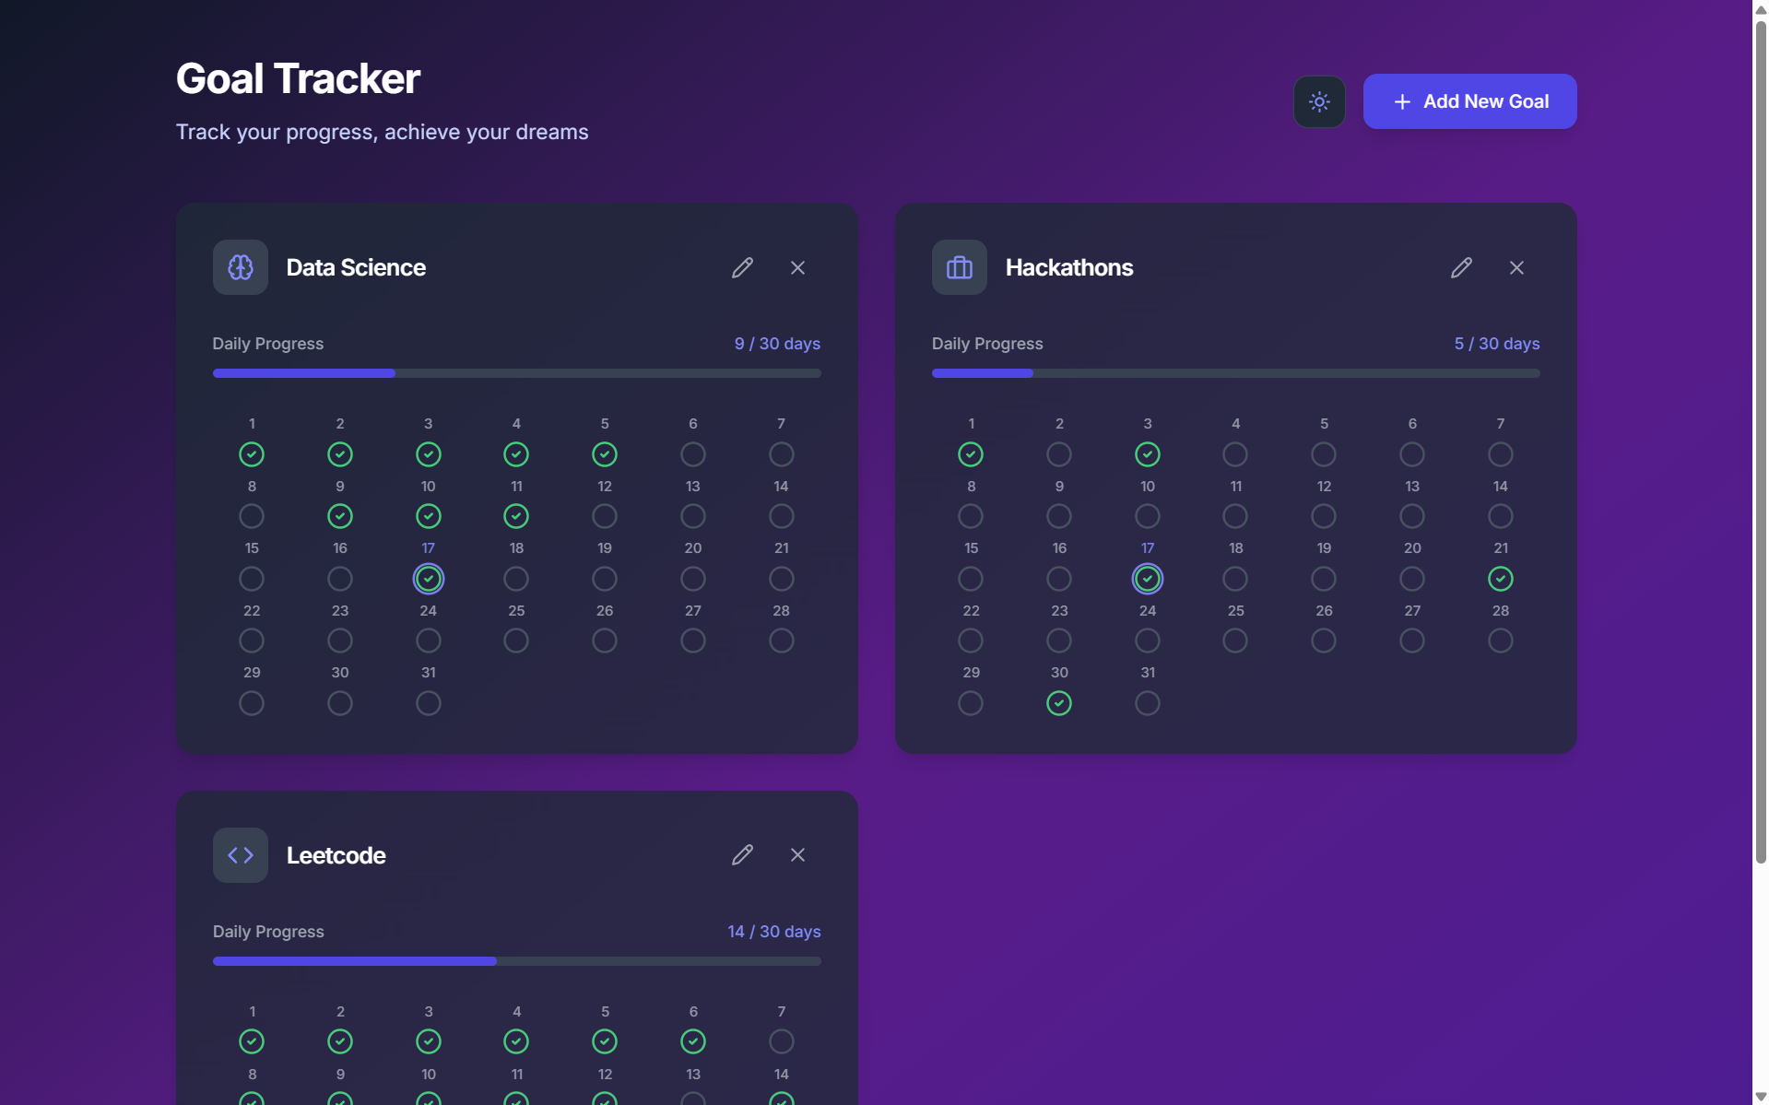The height and width of the screenshot is (1105, 1769).
Task: Uncheck day 30 in Hackathons
Action: pyautogui.click(x=1059, y=703)
